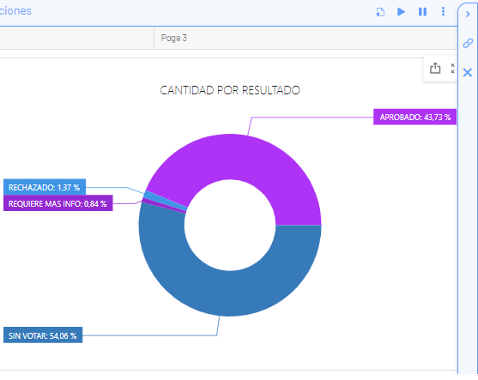This screenshot has height=380, width=478.
Task: Click the document export icon in toolbar
Action: 380,12
